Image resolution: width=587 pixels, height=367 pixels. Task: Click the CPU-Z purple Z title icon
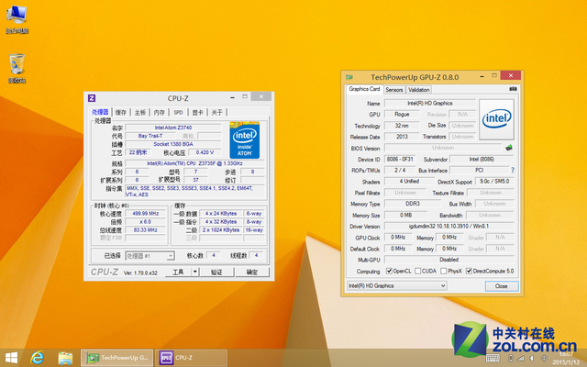[x=92, y=98]
